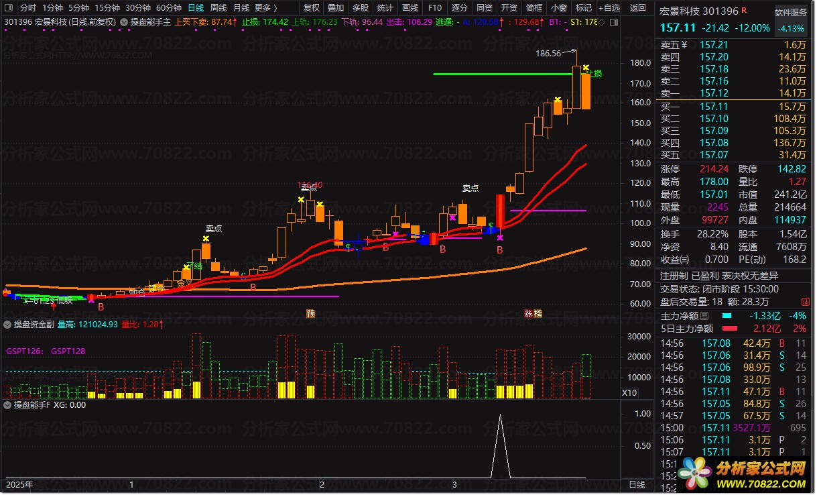Click the diamond icon ending the indicator line
The height and width of the screenshot is (495, 817).
[601, 22]
